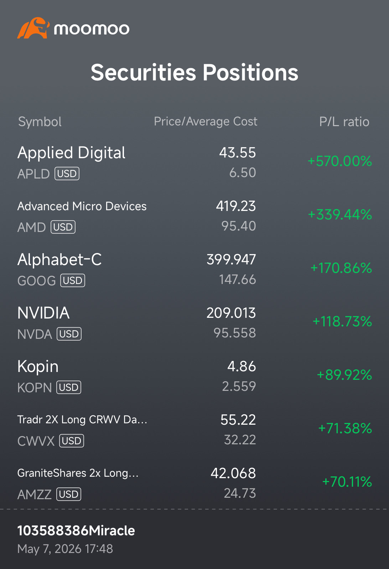Open the Alphabet-C position entry
The image size is (389, 569).
[194, 269]
